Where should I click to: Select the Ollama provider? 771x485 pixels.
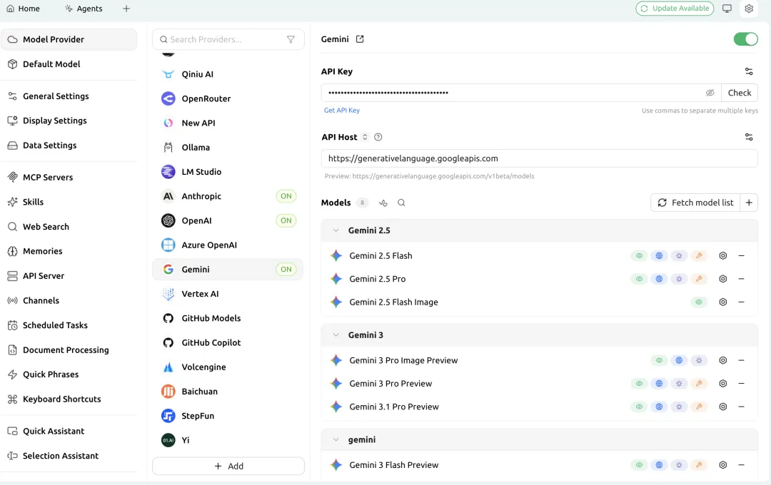pos(228,148)
